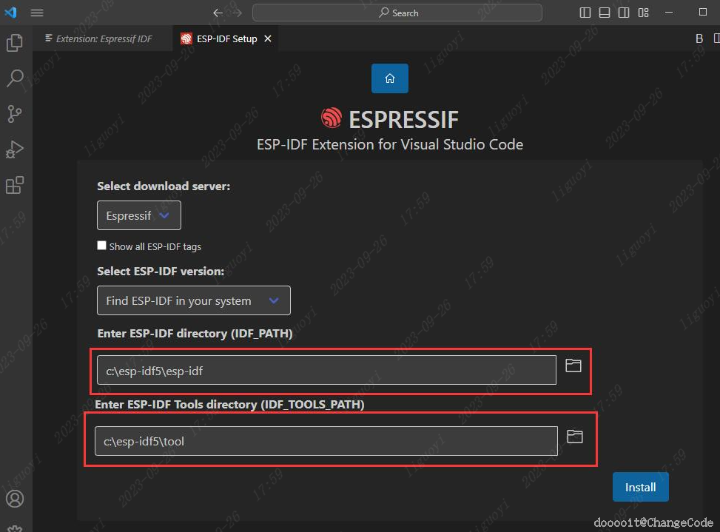Image resolution: width=720 pixels, height=532 pixels.
Task: Click the Select ESP-IDF version label
Action: click(x=161, y=271)
